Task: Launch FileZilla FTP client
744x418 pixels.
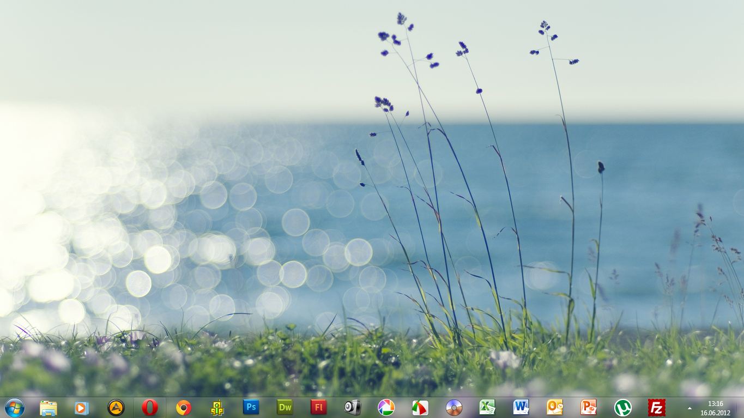Action: click(x=657, y=408)
